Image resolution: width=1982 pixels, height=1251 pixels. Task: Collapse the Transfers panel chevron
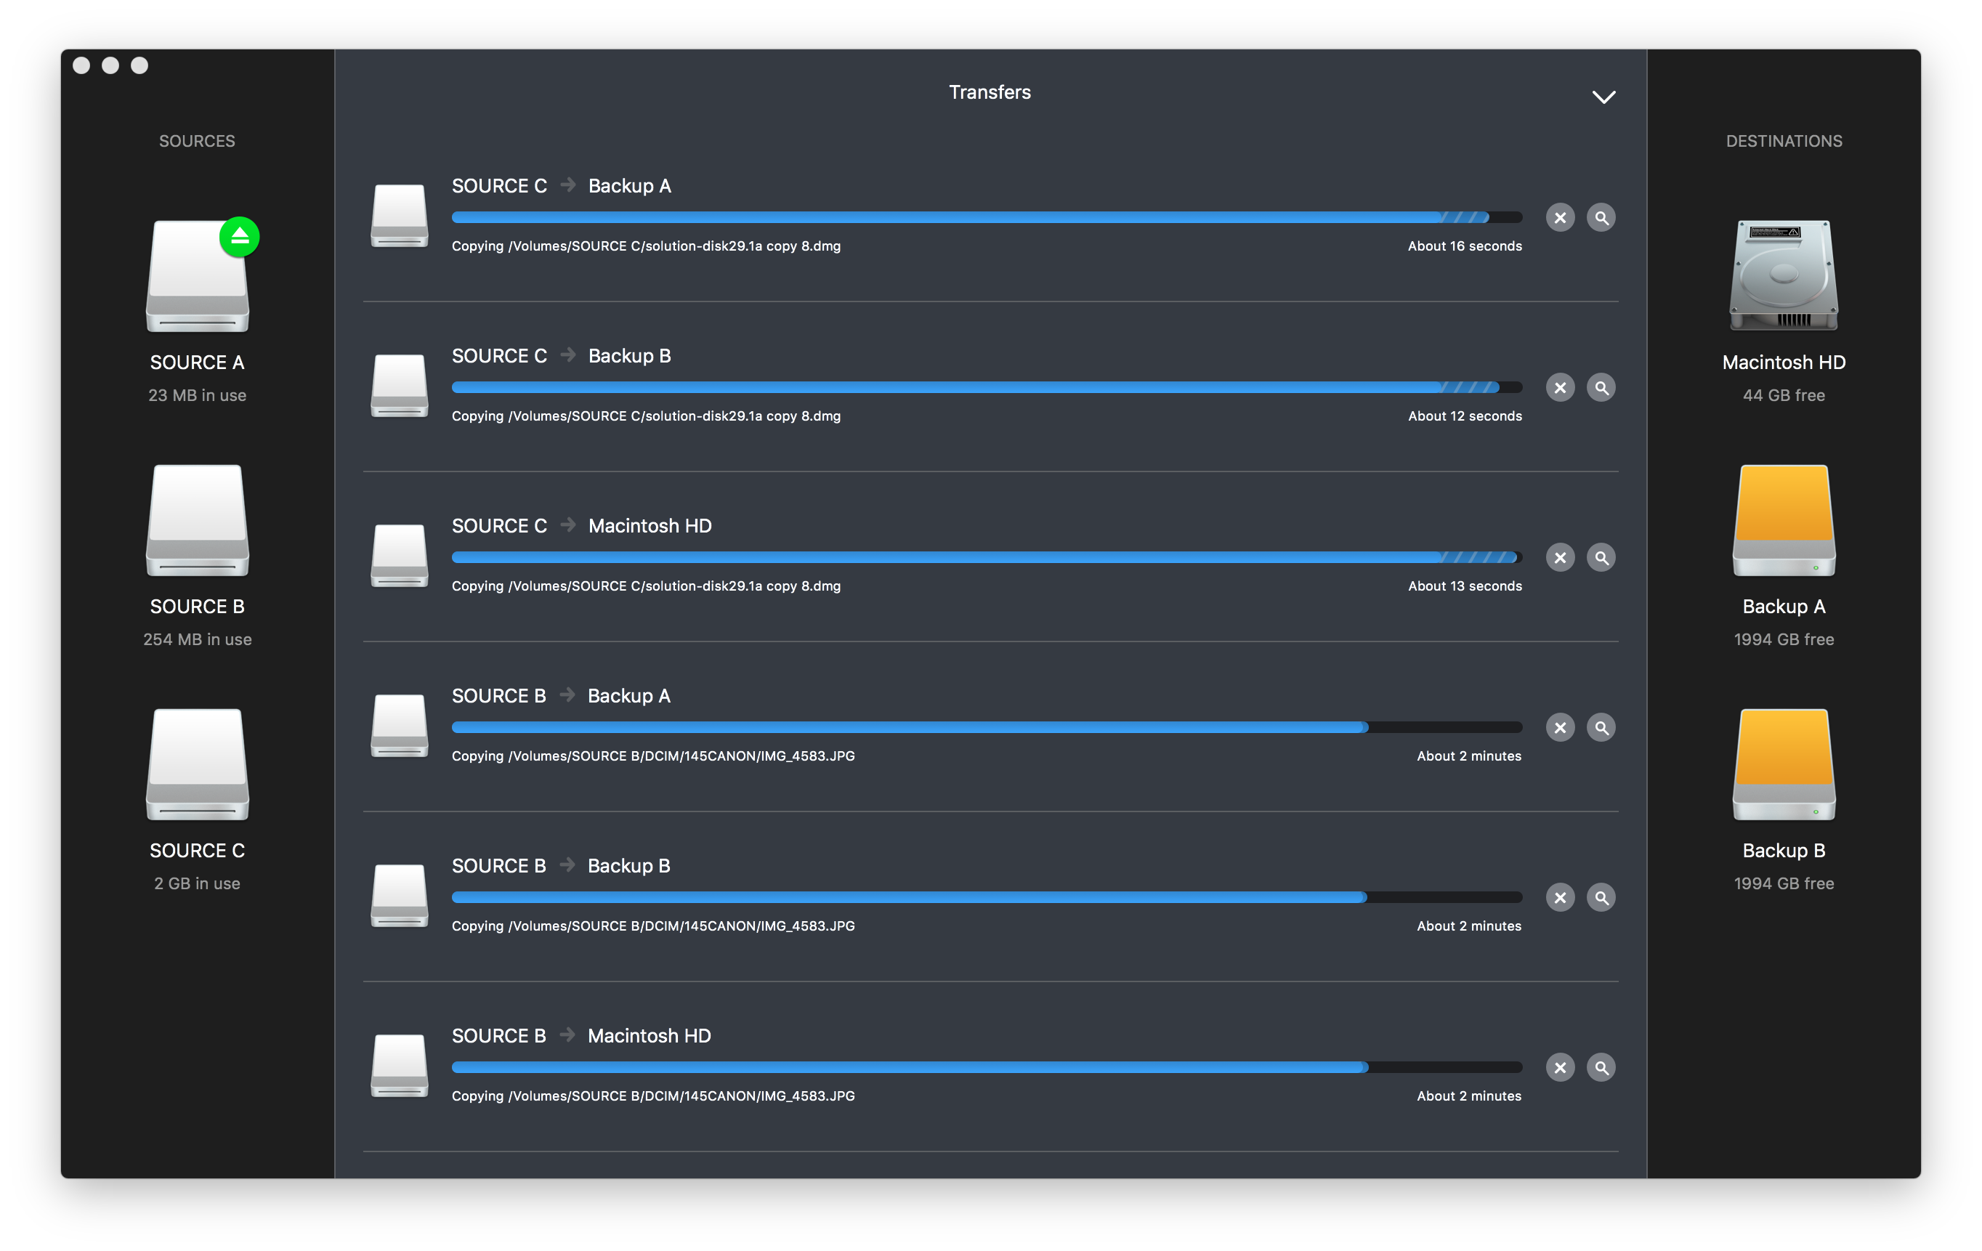(x=1603, y=97)
